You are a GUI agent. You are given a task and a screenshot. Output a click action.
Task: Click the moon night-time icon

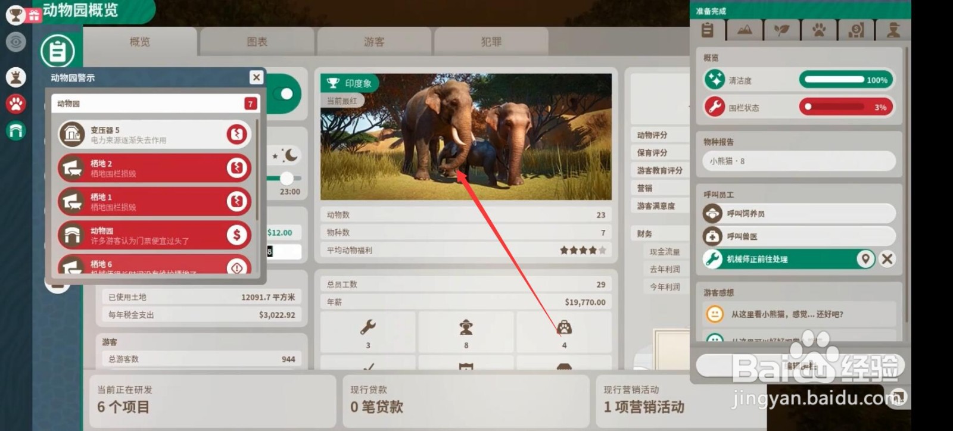(291, 155)
